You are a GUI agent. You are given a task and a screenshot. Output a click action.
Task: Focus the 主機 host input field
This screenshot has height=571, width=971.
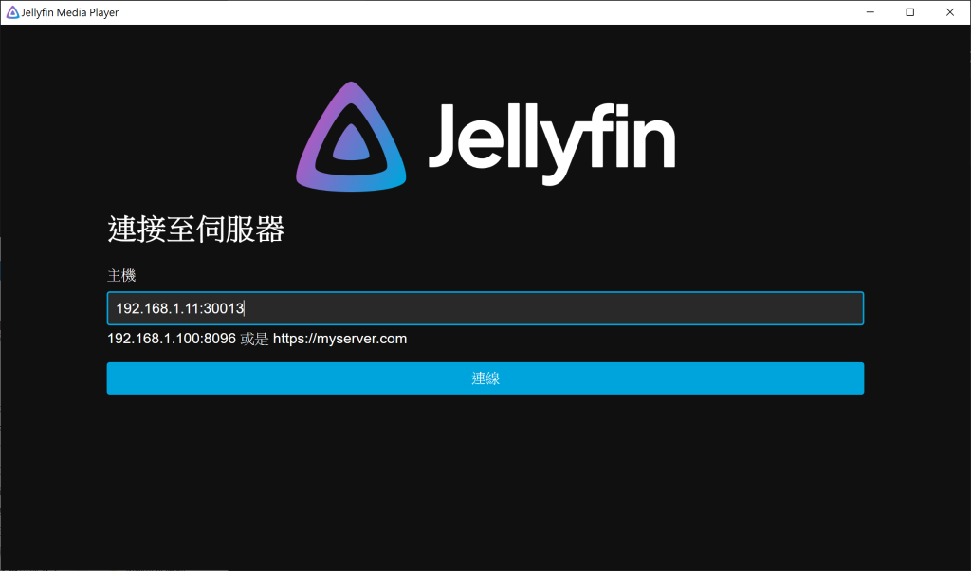(485, 308)
